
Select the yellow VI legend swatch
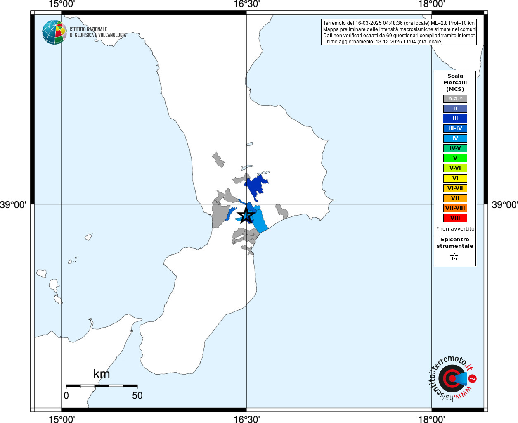pyautogui.click(x=455, y=178)
